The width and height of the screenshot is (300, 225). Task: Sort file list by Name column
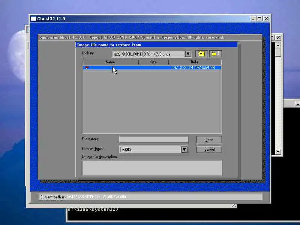pos(110,62)
